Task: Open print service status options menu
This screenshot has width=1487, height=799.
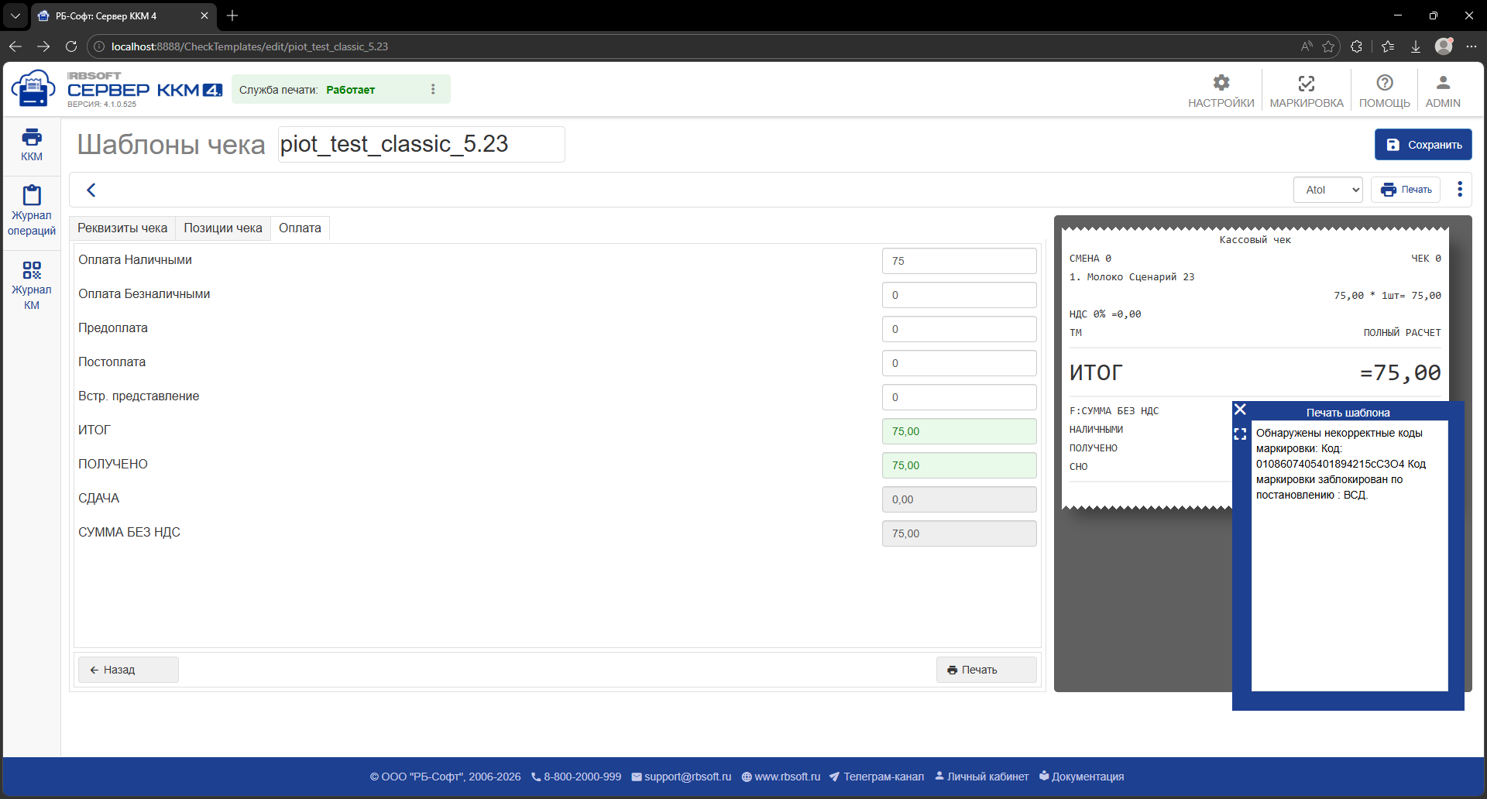Action: (433, 90)
